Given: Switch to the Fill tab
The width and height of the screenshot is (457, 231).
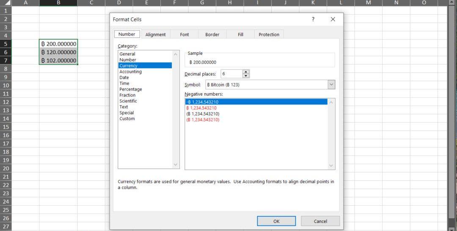Looking at the screenshot, I should pos(240,35).
